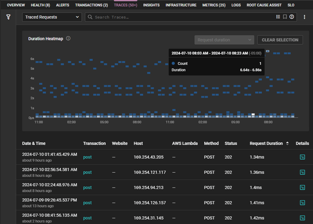This screenshot has height=224, width=313.
Task: Open details icon for host 169.254.94.213
Action: point(302,187)
